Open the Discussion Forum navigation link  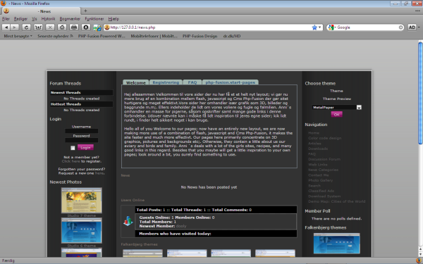coord(324,159)
